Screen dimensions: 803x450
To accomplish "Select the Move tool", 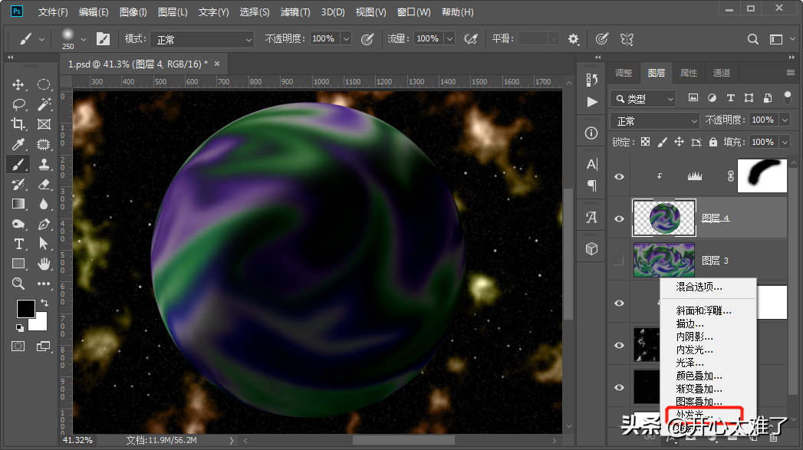I will pos(18,84).
